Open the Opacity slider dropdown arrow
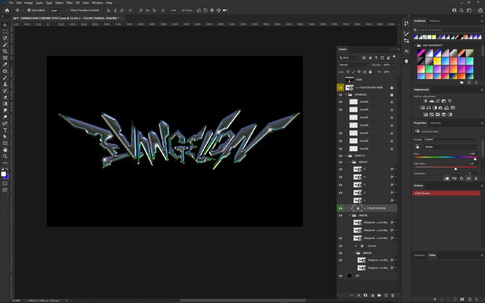 coord(393,65)
